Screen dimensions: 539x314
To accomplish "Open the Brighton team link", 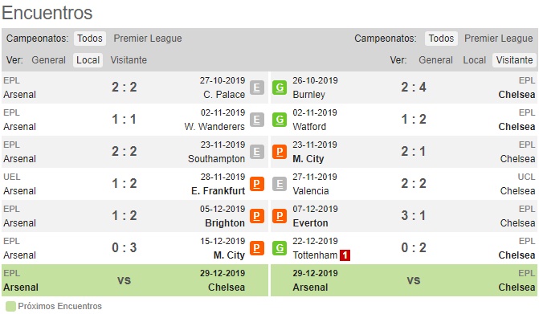I will (x=225, y=223).
